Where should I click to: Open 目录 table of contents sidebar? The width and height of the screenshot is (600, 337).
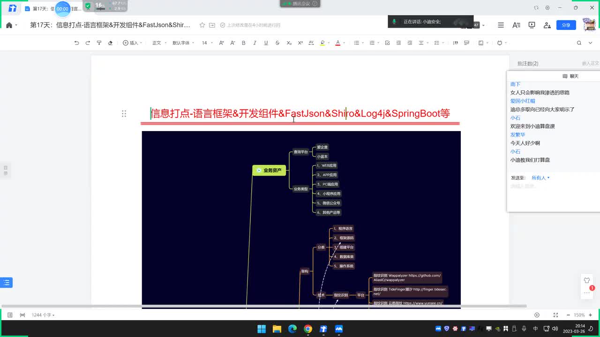5,170
